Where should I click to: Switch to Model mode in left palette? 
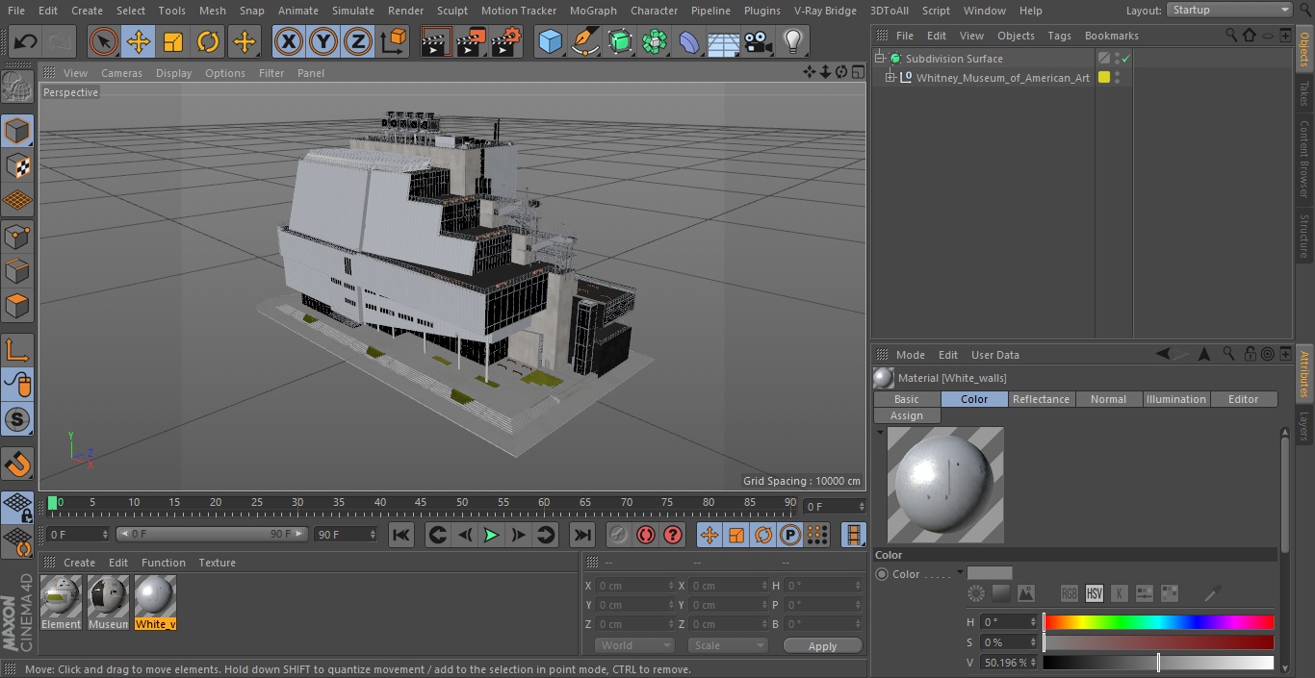coord(17,131)
